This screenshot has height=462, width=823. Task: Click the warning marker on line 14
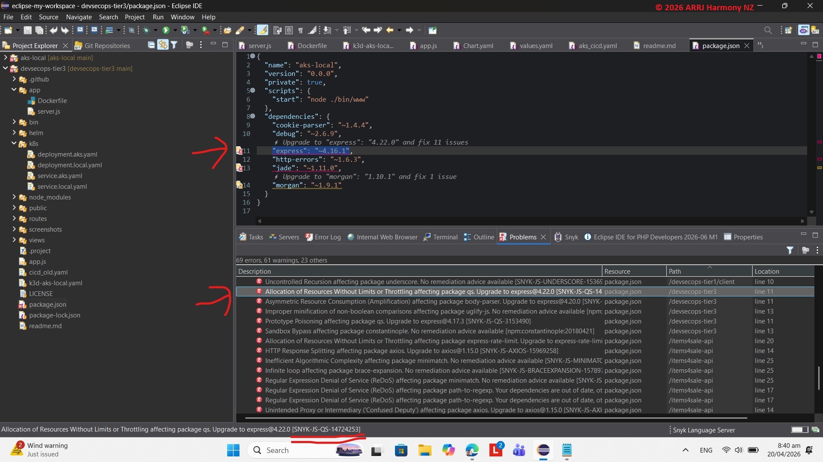pyautogui.click(x=240, y=185)
